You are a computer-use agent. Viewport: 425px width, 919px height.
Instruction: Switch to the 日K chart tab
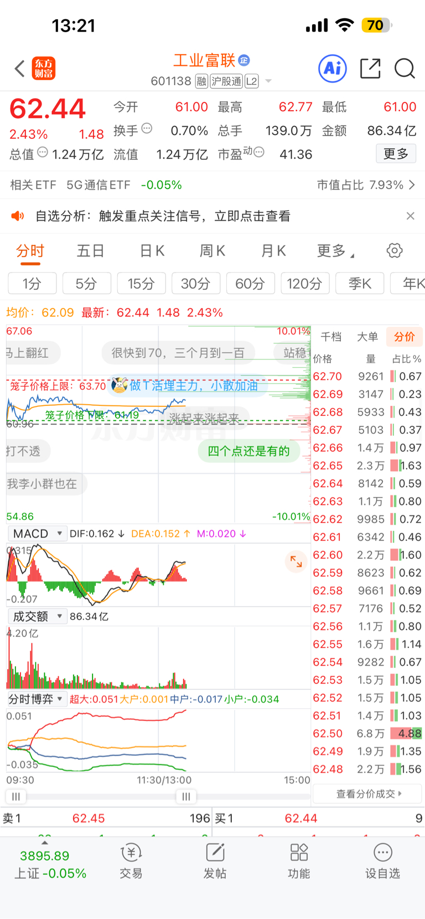(x=152, y=251)
